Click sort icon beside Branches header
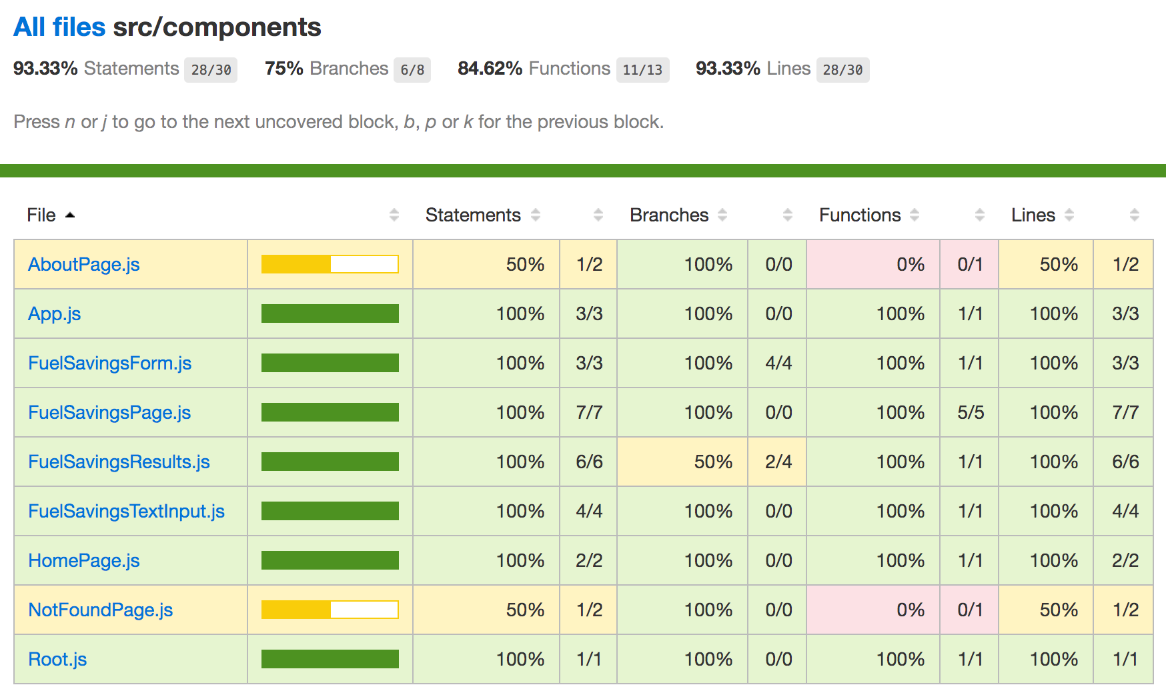Image resolution: width=1166 pixels, height=695 pixels. [722, 215]
